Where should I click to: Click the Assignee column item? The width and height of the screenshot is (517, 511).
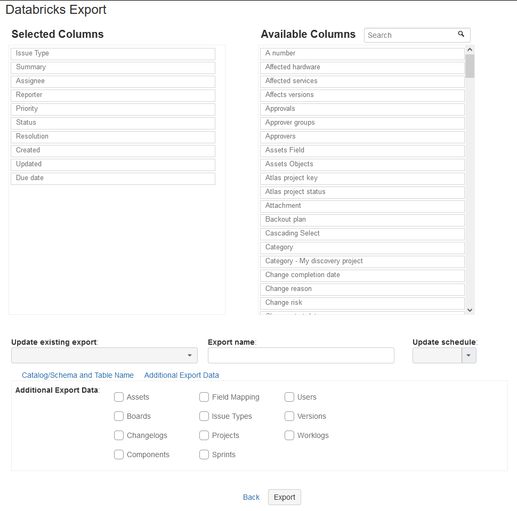click(x=113, y=82)
